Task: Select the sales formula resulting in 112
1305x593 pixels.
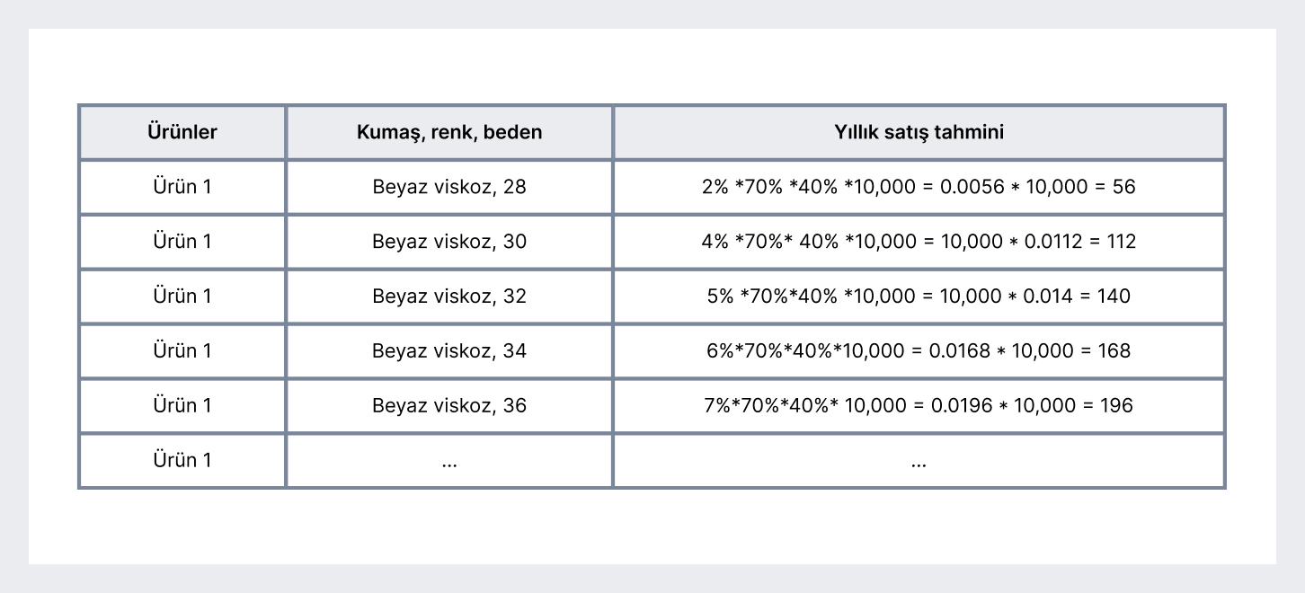Action: (919, 242)
